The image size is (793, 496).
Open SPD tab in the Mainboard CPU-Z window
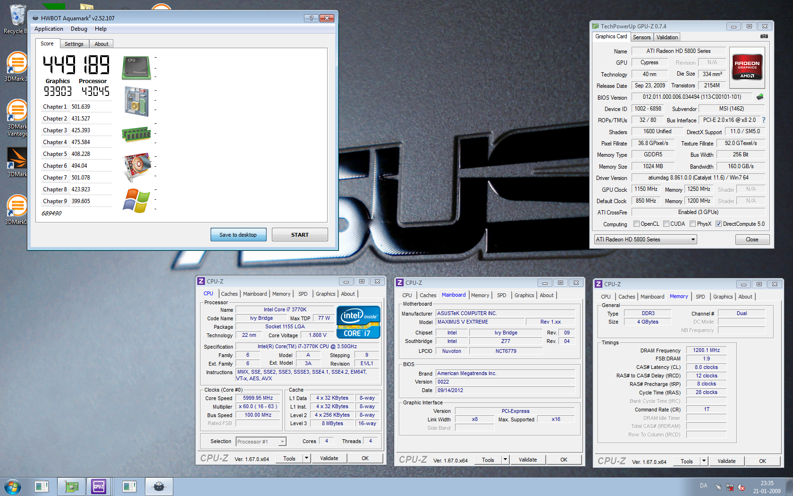501,295
